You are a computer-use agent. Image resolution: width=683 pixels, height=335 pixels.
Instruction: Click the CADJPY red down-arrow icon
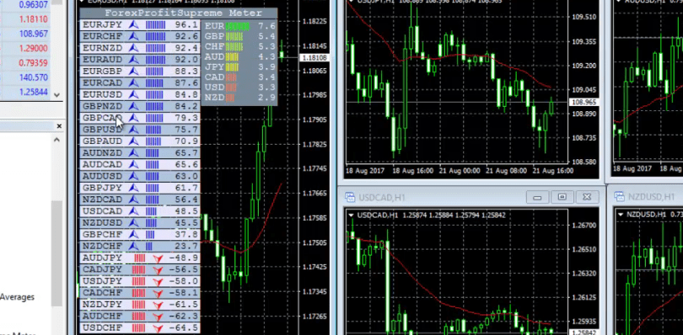pyautogui.click(x=158, y=270)
